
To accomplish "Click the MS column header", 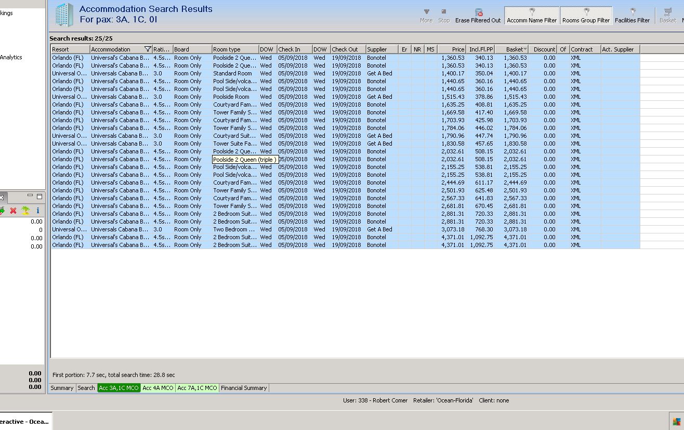I will pyautogui.click(x=430, y=49).
